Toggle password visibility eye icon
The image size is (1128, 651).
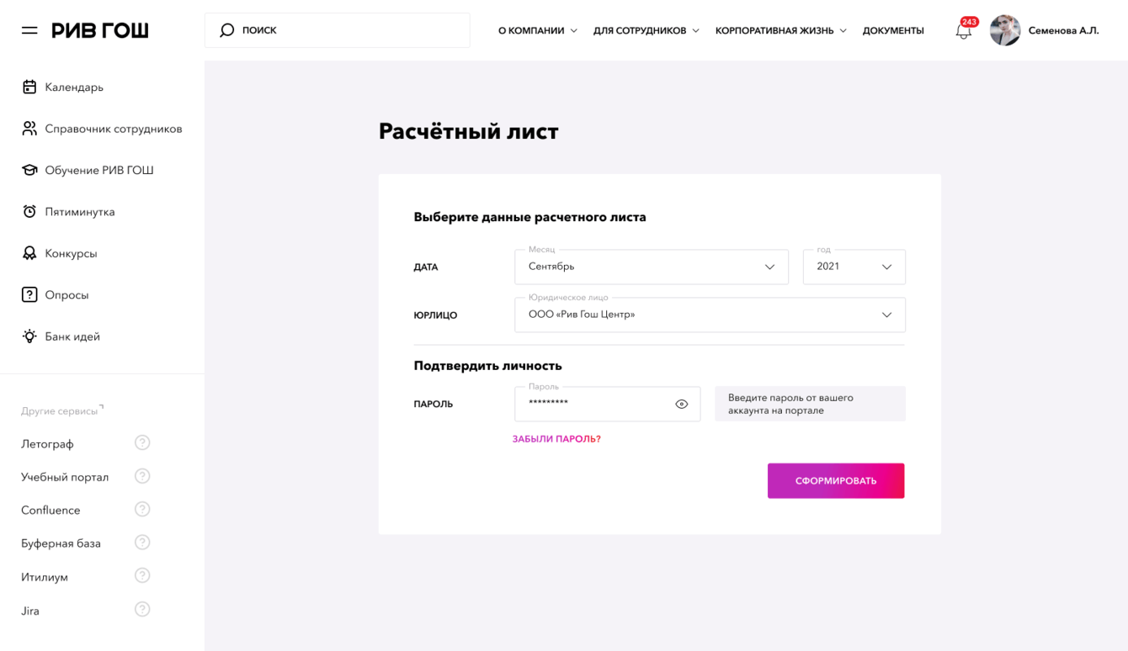682,405
